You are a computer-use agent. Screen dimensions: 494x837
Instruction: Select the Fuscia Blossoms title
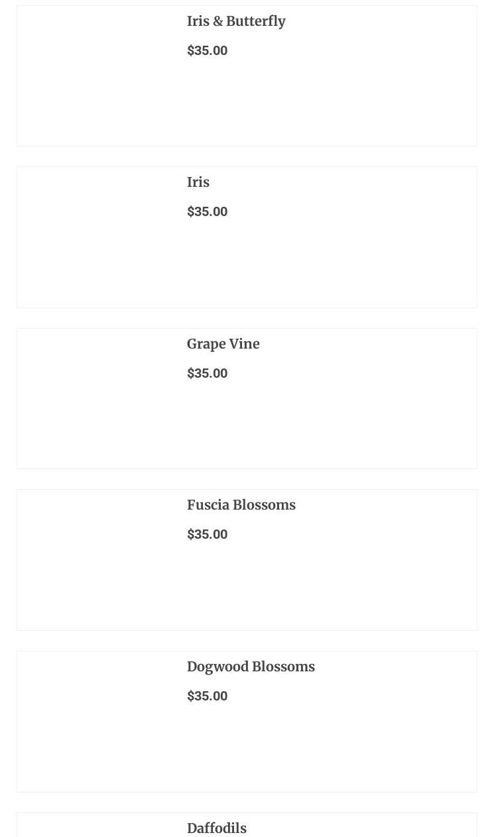[241, 505]
